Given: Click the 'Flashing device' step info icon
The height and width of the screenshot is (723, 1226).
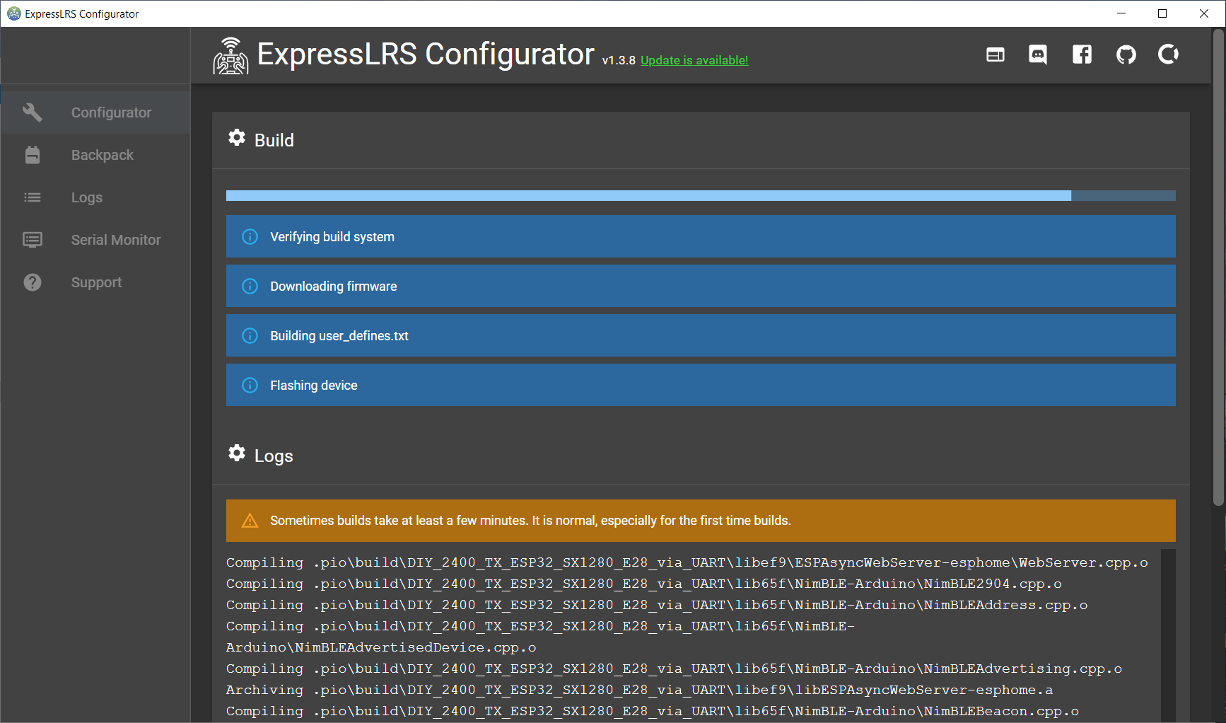Looking at the screenshot, I should (x=250, y=386).
